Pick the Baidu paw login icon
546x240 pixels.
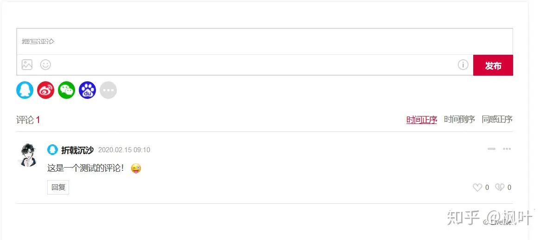[x=88, y=91]
